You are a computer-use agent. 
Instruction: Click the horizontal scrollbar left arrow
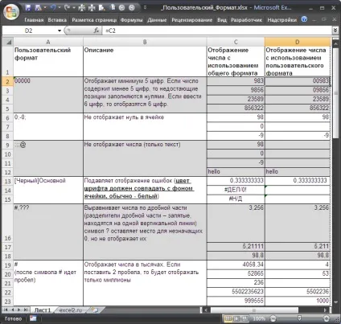point(206,310)
